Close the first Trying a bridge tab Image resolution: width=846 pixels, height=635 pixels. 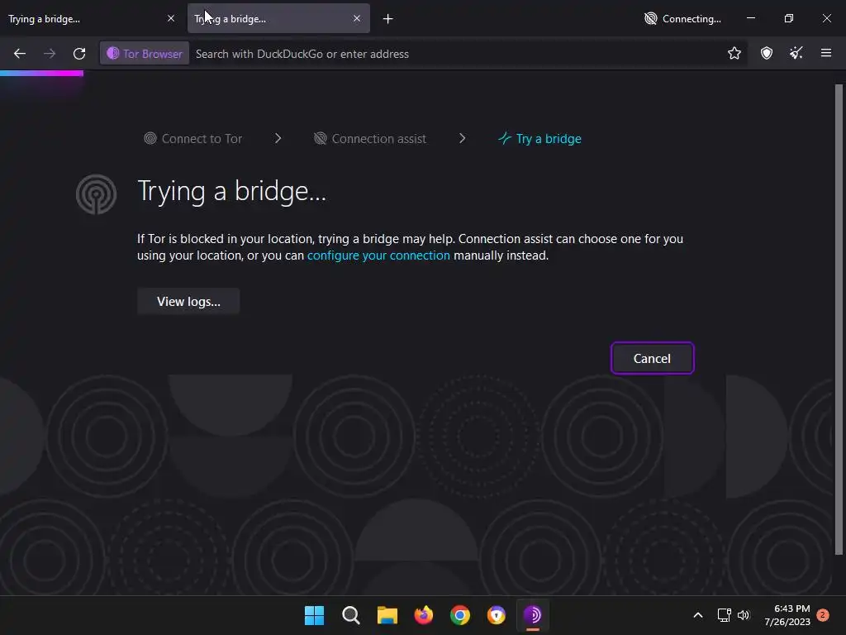(171, 18)
